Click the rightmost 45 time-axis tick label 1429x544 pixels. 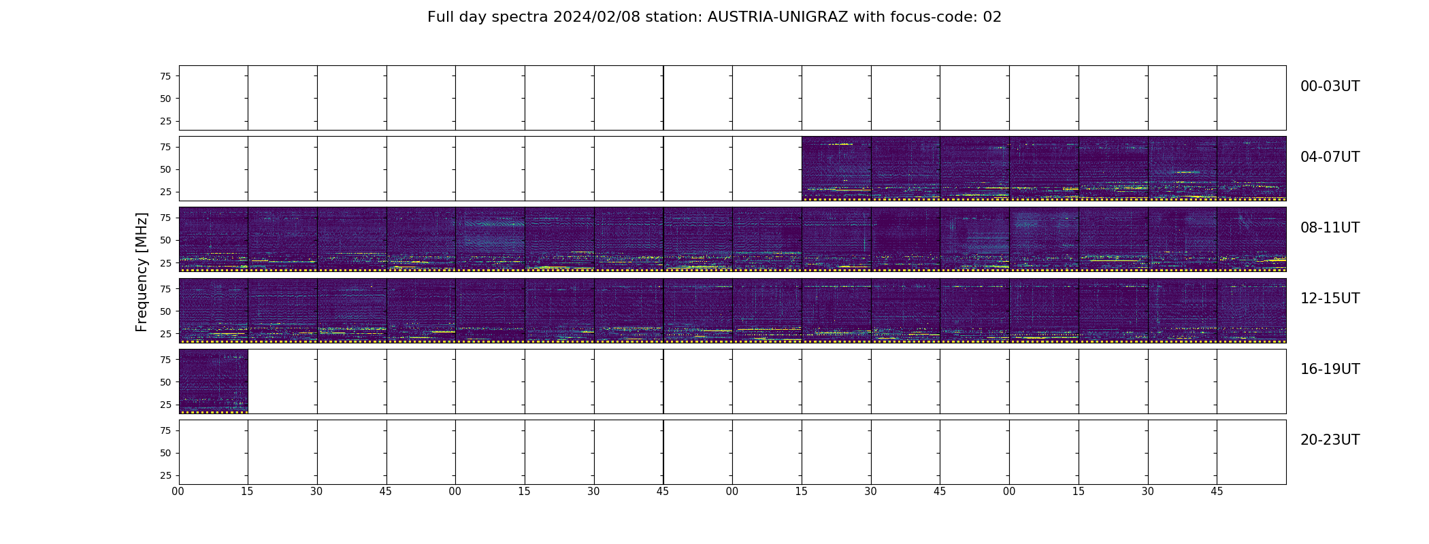pyautogui.click(x=1217, y=491)
